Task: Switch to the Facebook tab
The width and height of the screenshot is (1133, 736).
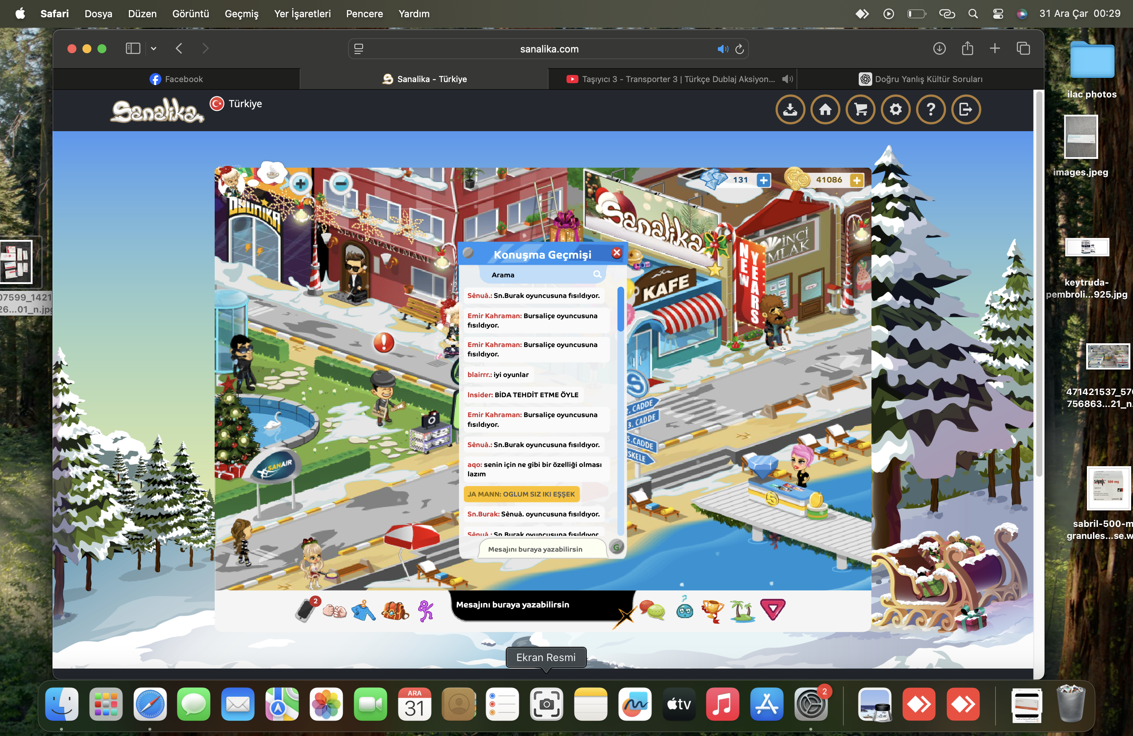Action: pos(176,79)
